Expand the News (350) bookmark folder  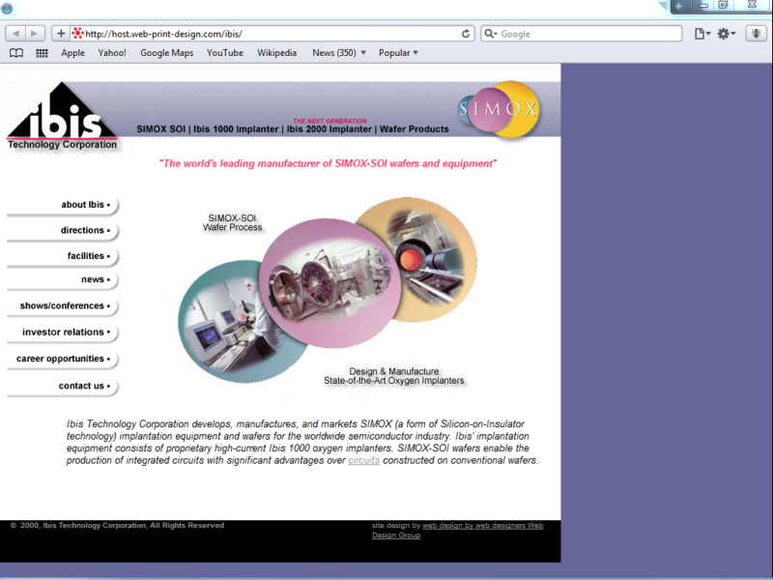pyautogui.click(x=339, y=53)
